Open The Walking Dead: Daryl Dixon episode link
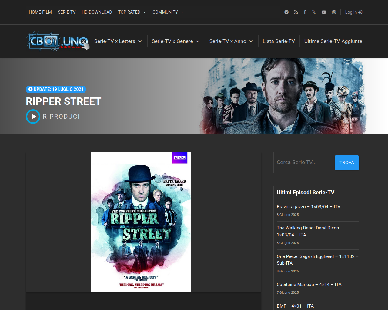Screen dimensions: 388x310 (x=310, y=231)
